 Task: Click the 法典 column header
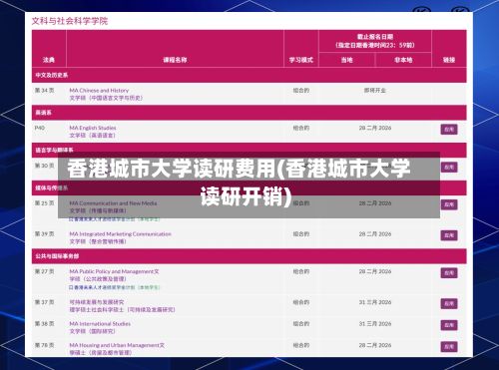(49, 60)
